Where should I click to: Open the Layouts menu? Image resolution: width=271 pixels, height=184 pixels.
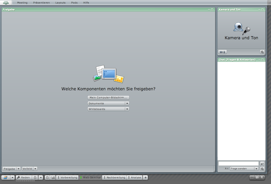pyautogui.click(x=61, y=3)
